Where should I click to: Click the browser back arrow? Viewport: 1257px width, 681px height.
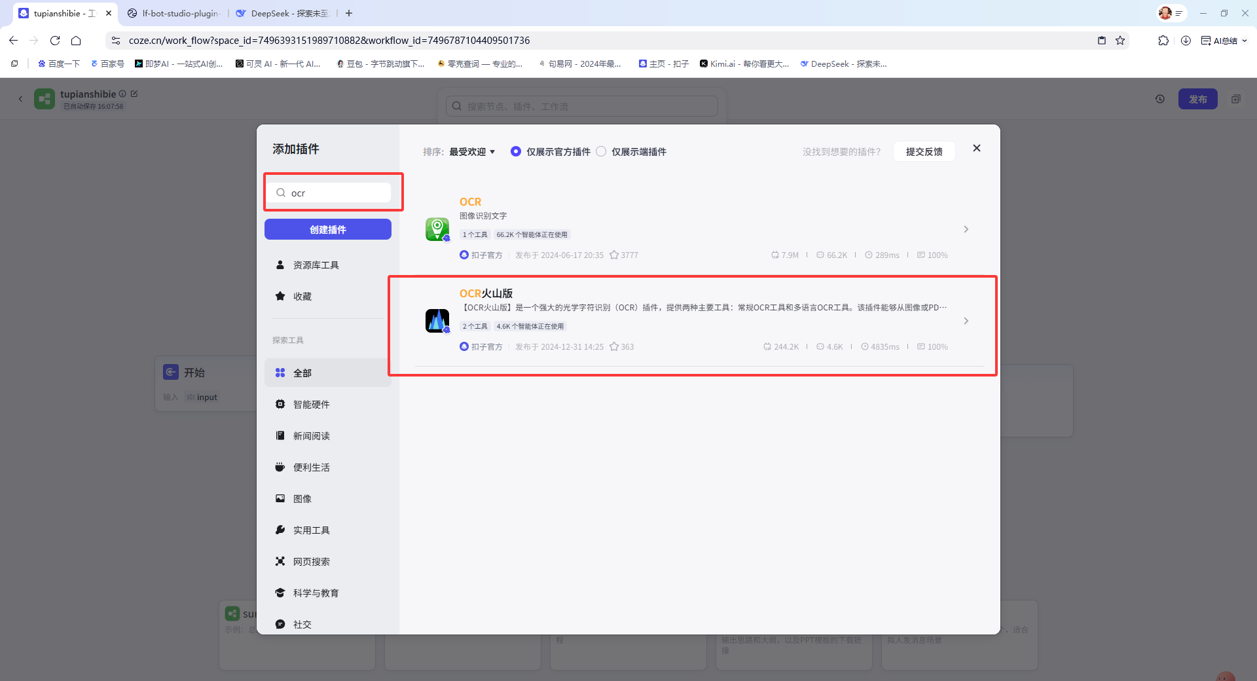pyautogui.click(x=14, y=41)
